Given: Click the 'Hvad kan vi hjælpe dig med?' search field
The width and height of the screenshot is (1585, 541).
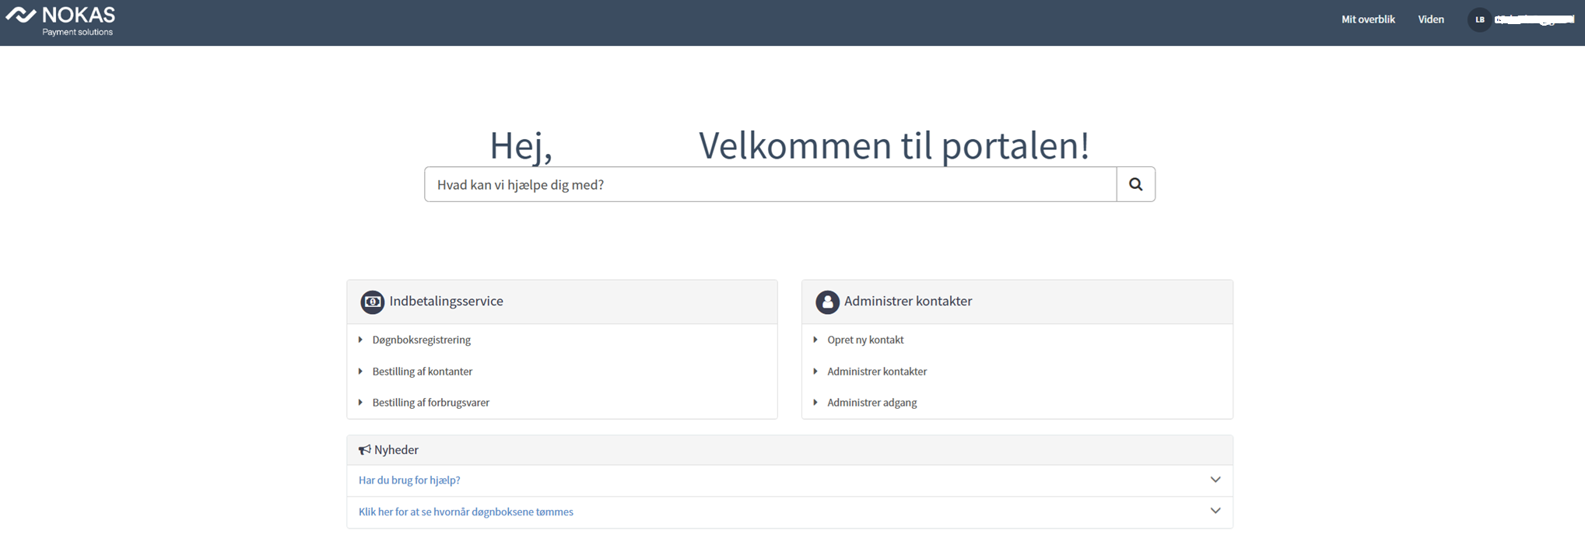Looking at the screenshot, I should (770, 184).
